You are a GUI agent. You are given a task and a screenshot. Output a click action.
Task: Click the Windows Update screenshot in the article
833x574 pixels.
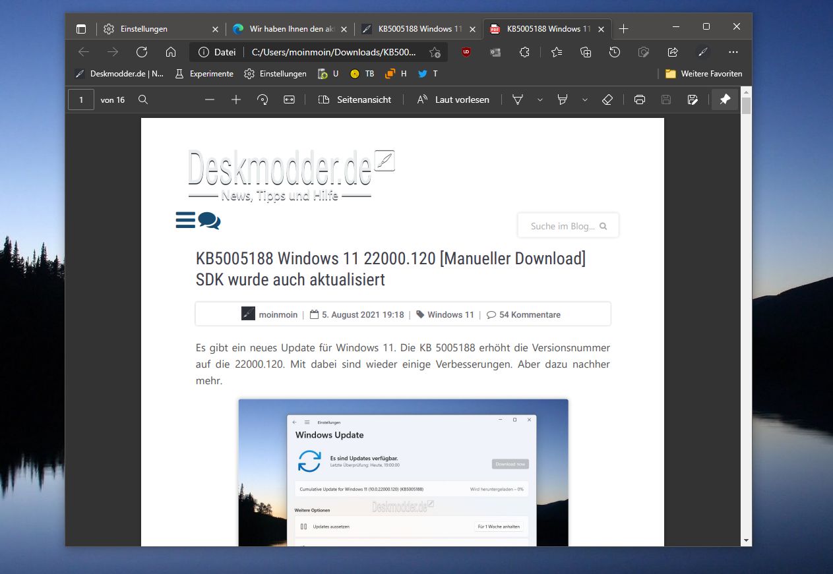[x=403, y=473]
